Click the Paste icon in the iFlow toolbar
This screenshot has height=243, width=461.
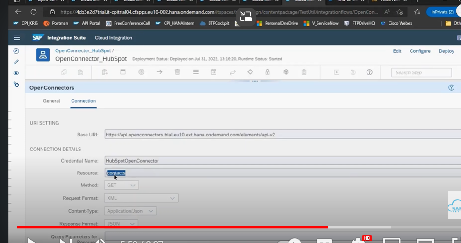pyautogui.click(x=80, y=72)
